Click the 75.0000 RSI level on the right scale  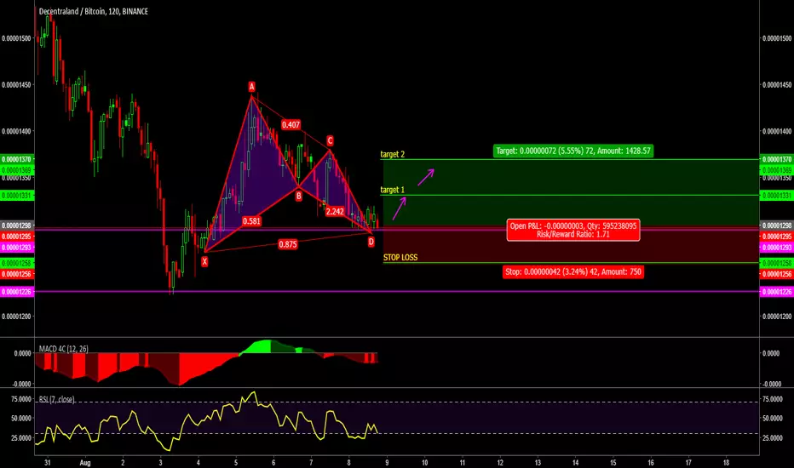(772, 399)
